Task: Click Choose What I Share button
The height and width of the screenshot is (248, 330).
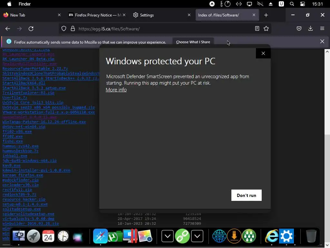Action: click(193, 42)
